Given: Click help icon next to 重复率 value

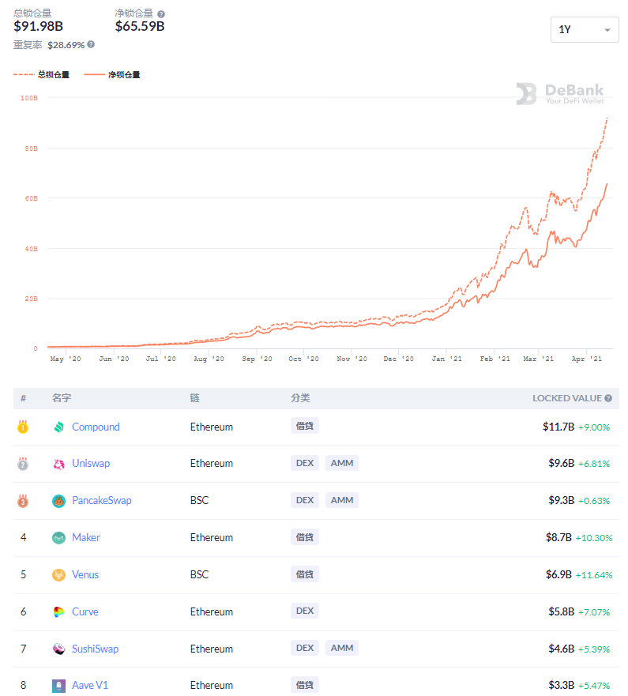Looking at the screenshot, I should tap(91, 44).
